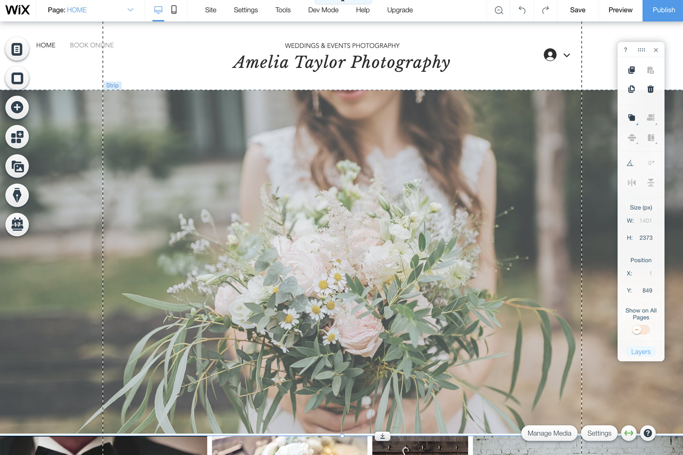Image resolution: width=683 pixels, height=455 pixels.
Task: Toggle Show on All Pages switch
Action: pyautogui.click(x=641, y=330)
